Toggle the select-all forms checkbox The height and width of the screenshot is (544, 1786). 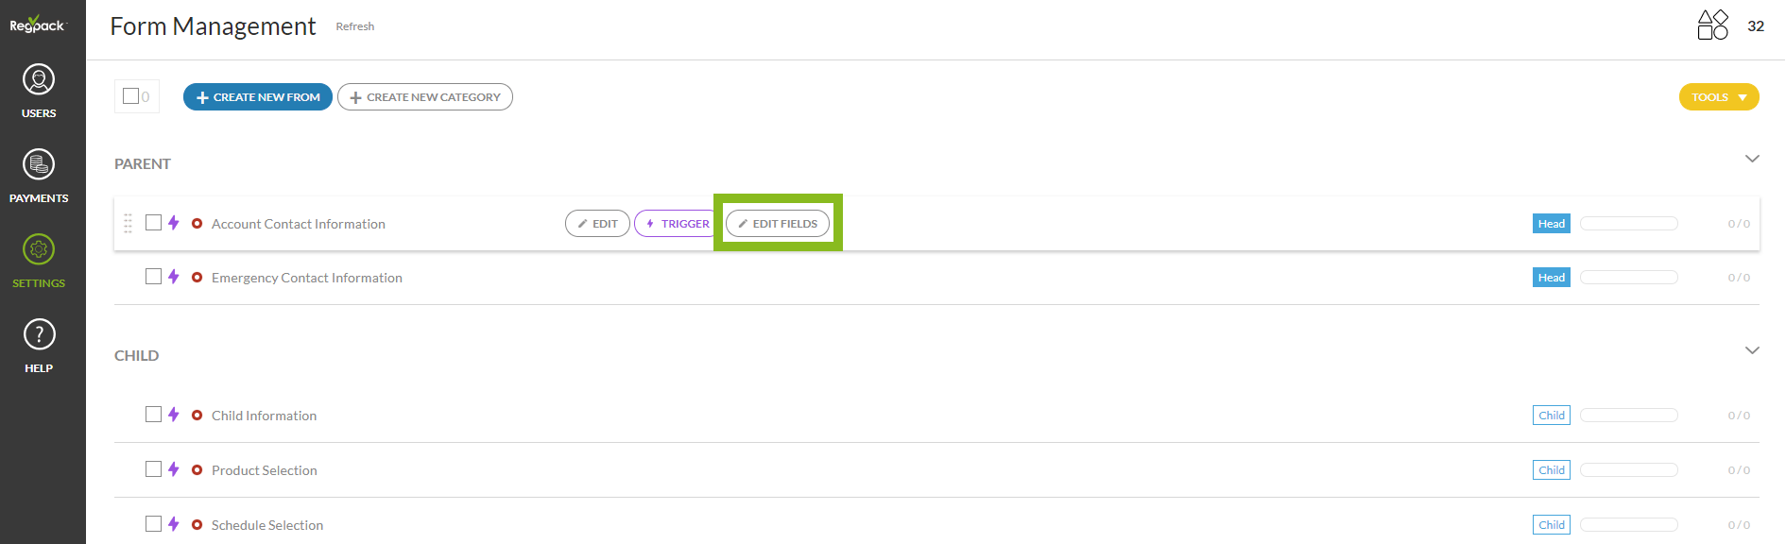click(x=131, y=96)
